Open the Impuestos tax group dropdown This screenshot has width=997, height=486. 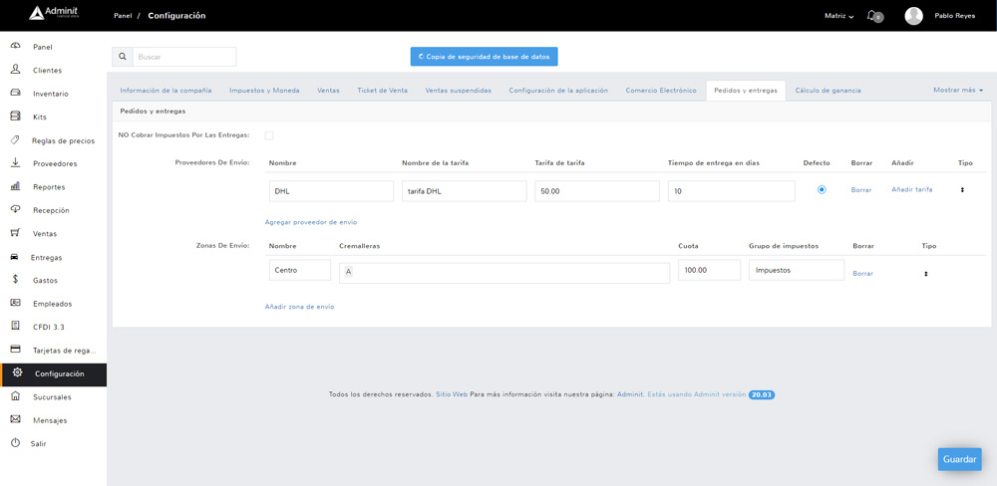click(x=796, y=270)
